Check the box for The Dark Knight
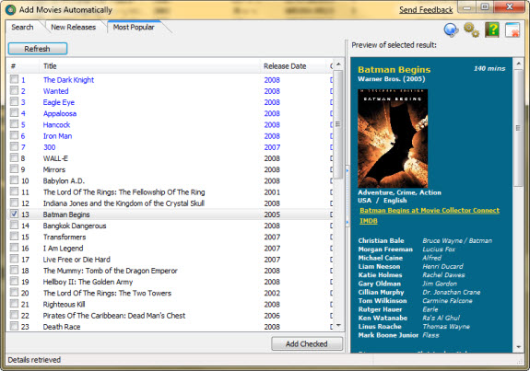530x371 pixels. (x=14, y=79)
